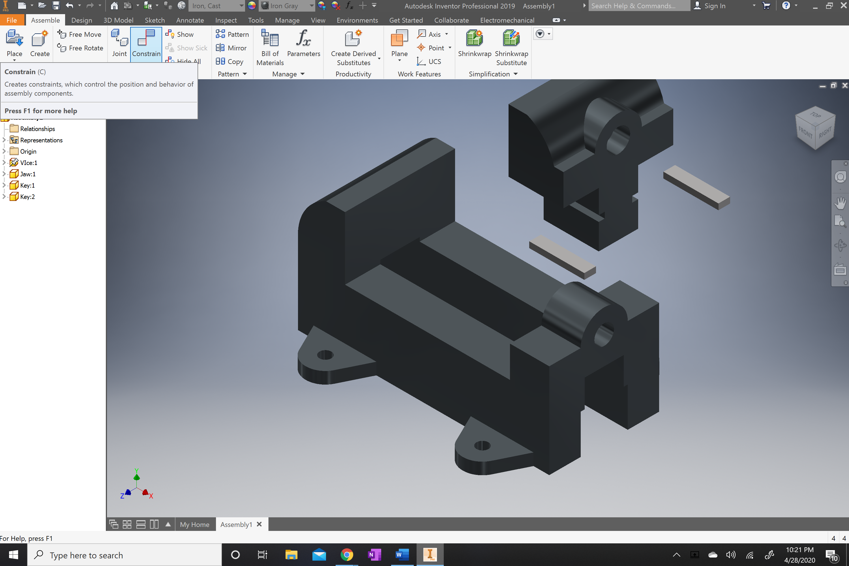This screenshot has width=849, height=566.
Task: Select the Copy components tool
Action: tap(230, 61)
